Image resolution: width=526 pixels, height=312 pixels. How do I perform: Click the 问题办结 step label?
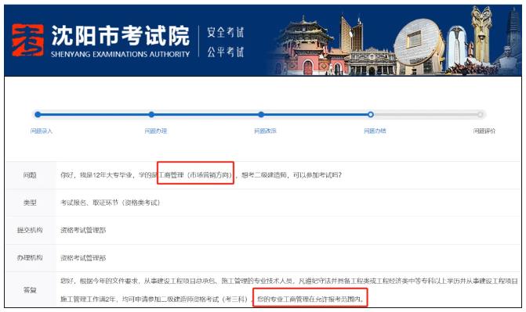pyautogui.click(x=375, y=131)
